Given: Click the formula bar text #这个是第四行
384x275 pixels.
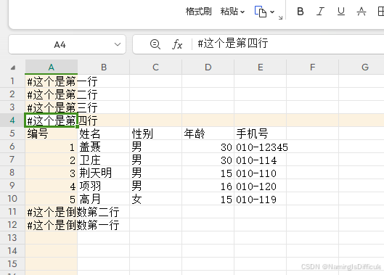Looking at the screenshot, I should click(x=233, y=44).
